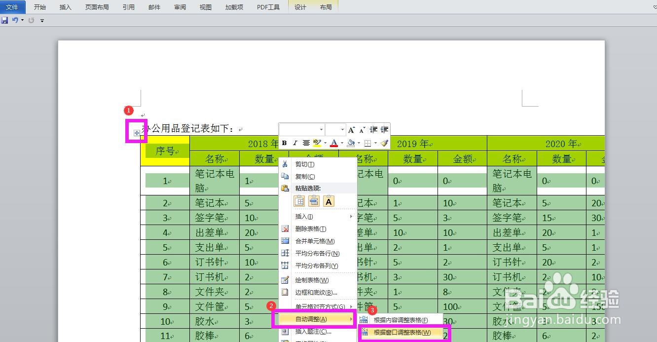Viewport: 657px width, 342px height.
Task: Open the font color dropdown arrow
Action: [342, 143]
